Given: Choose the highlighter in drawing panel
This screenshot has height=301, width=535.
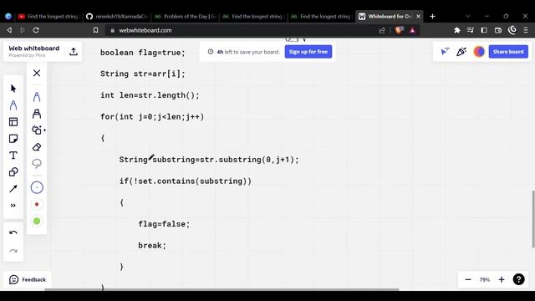Looking at the screenshot, I should point(37,114).
